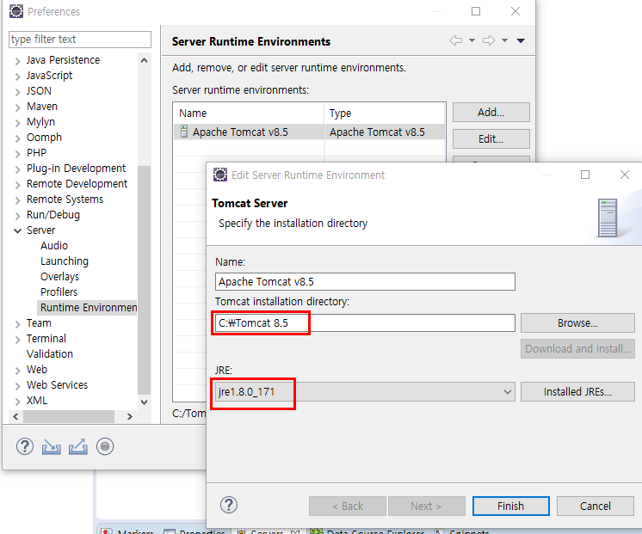Select Remote Systems in the tree
Viewport: 642px width, 534px height.
coord(65,199)
